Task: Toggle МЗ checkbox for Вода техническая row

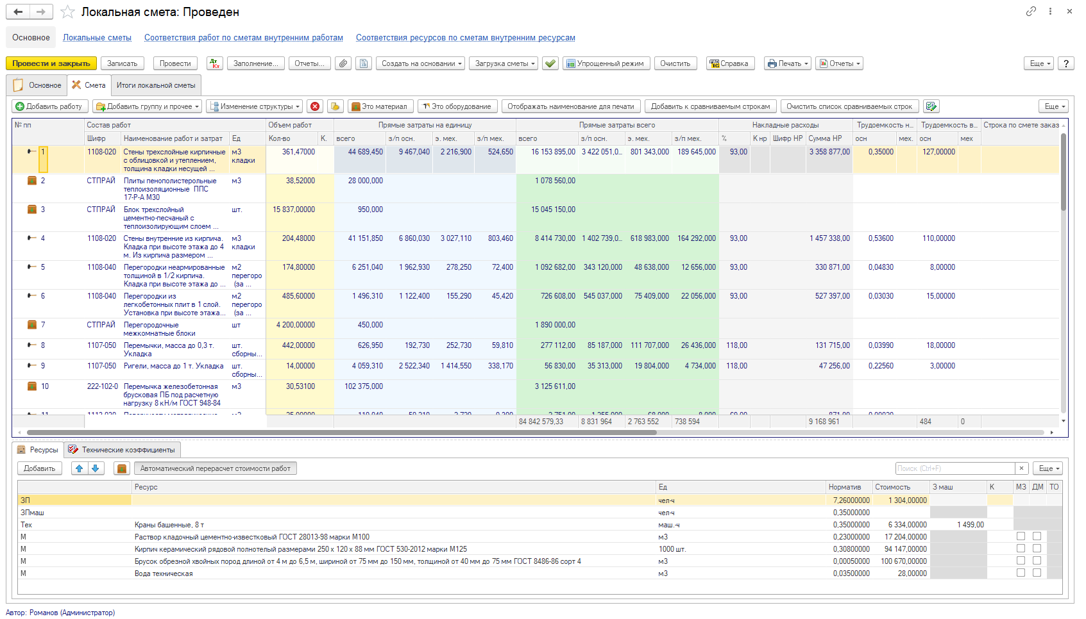Action: [1021, 573]
